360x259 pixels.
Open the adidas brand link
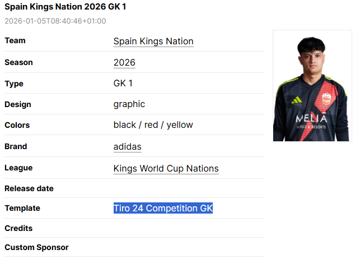coord(127,147)
